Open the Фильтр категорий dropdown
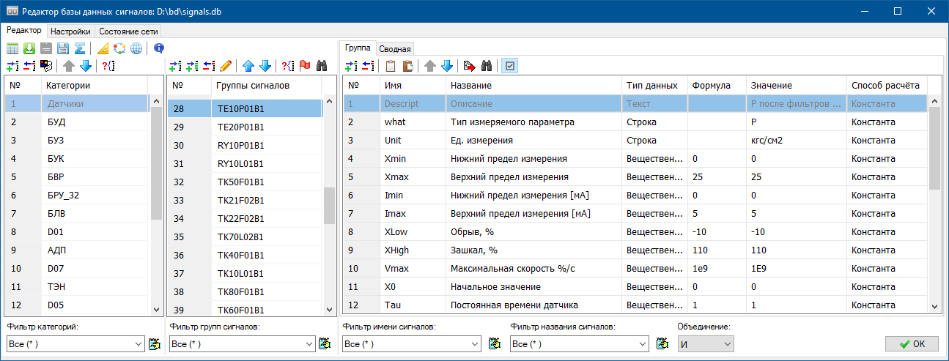 click(x=139, y=344)
